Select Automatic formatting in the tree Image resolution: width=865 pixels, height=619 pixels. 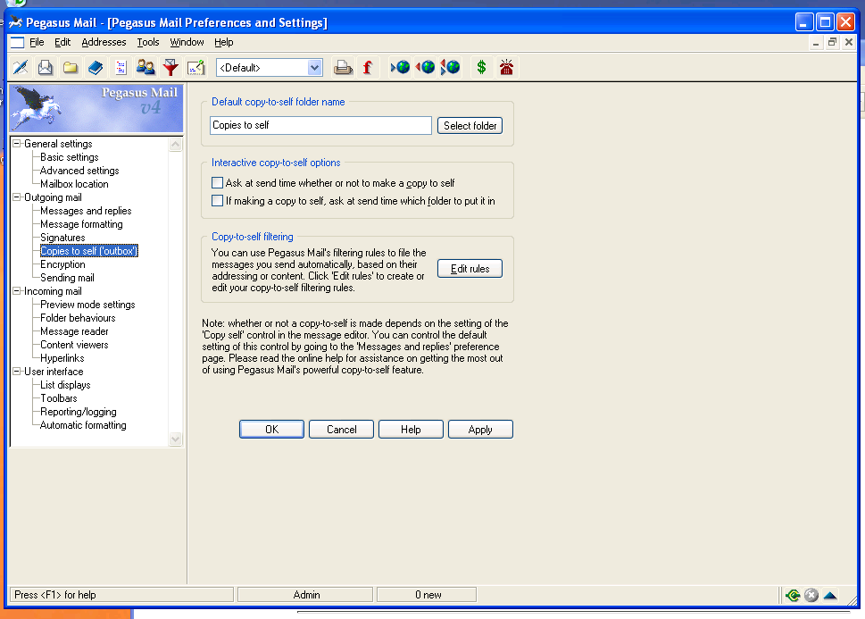pyautogui.click(x=83, y=425)
